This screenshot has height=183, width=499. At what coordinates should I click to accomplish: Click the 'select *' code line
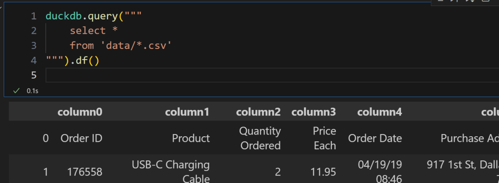94,30
